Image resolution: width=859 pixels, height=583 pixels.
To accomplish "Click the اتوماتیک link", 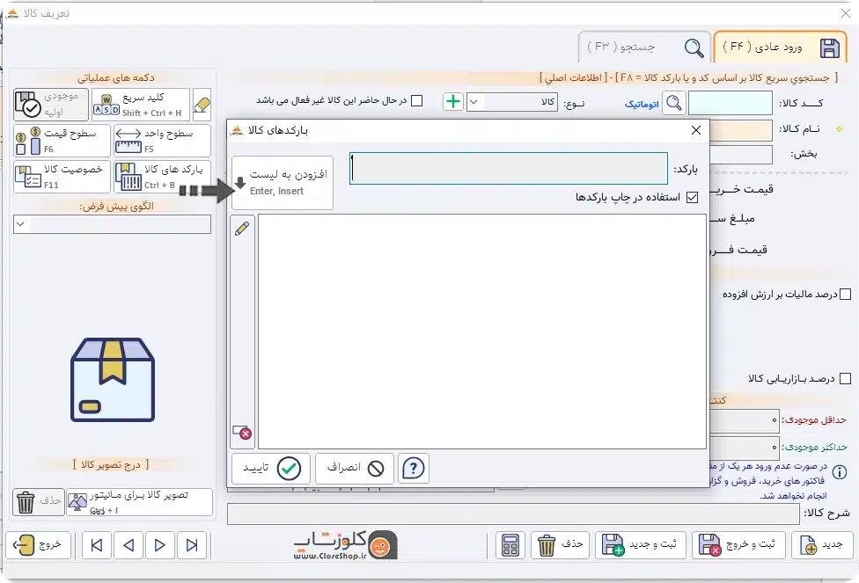I will 642,104.
